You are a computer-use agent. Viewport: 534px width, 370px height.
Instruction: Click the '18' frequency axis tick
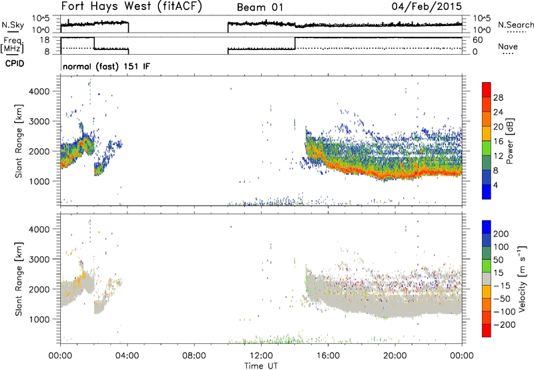44,40
